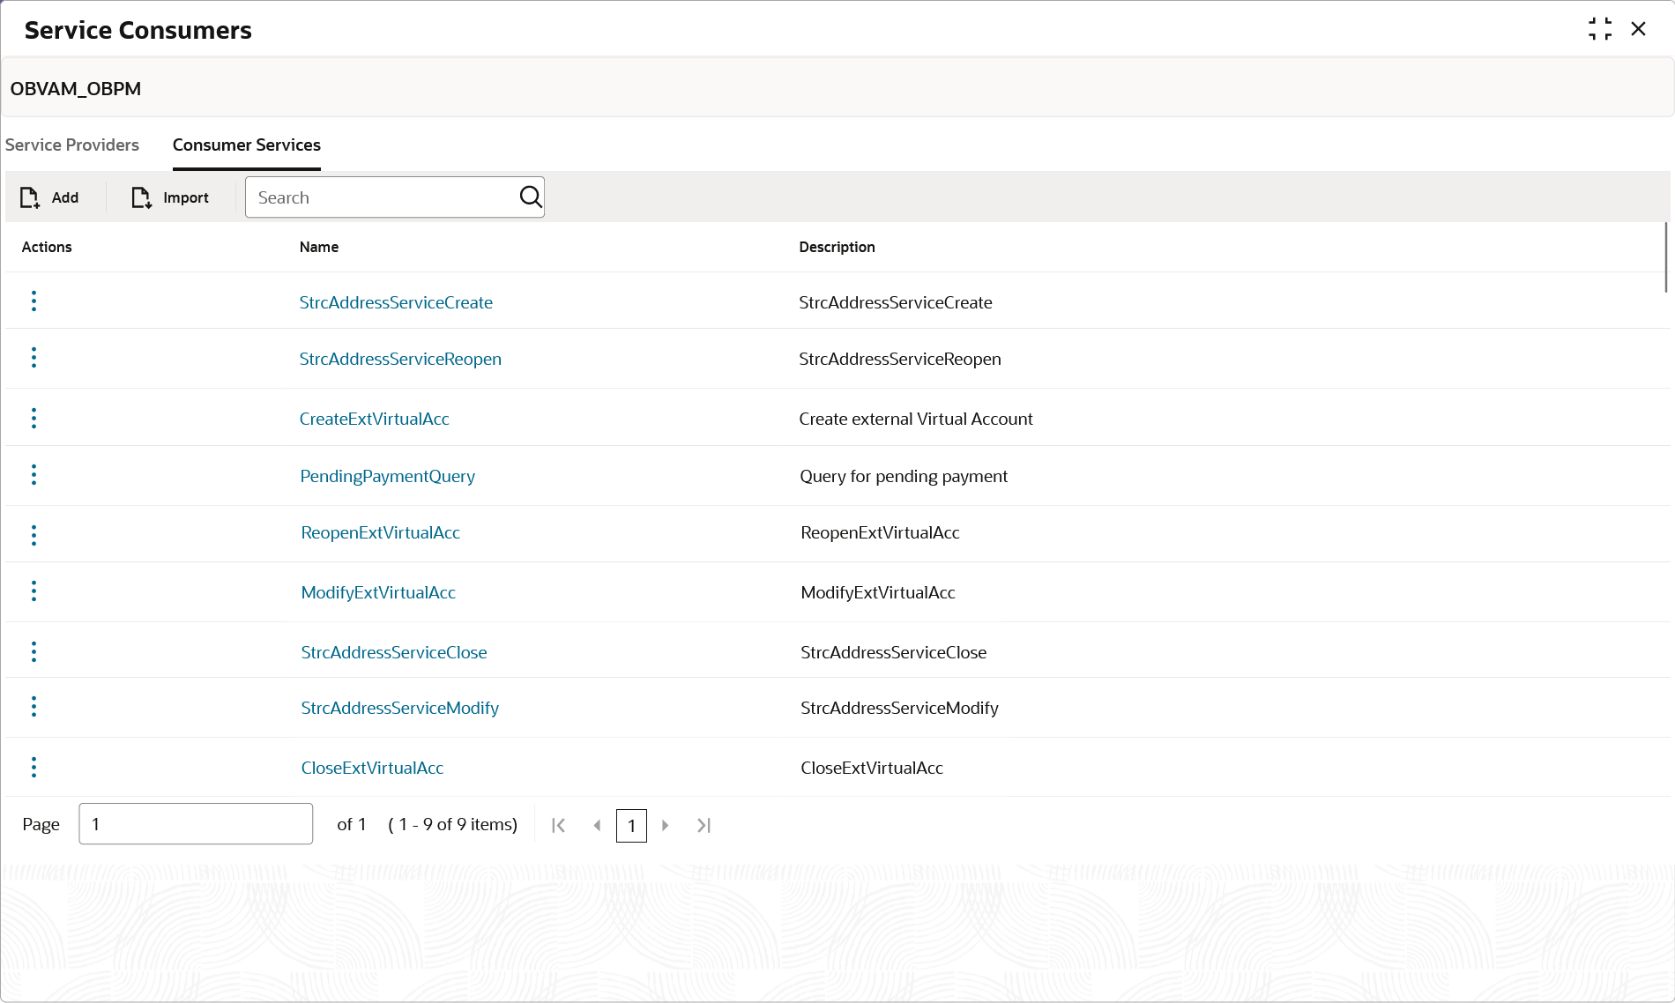Select description 'Create external Virtual Account'
Viewport: 1675px width, 1003px height.
(x=916, y=419)
